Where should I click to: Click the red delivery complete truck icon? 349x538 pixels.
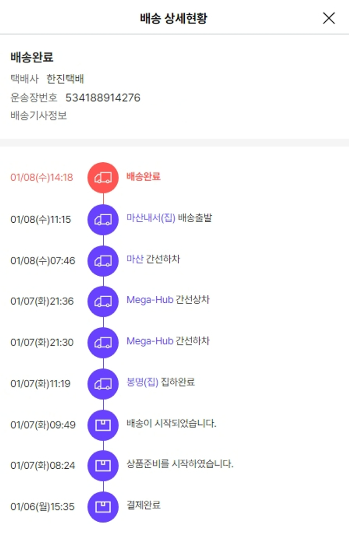coord(103,177)
